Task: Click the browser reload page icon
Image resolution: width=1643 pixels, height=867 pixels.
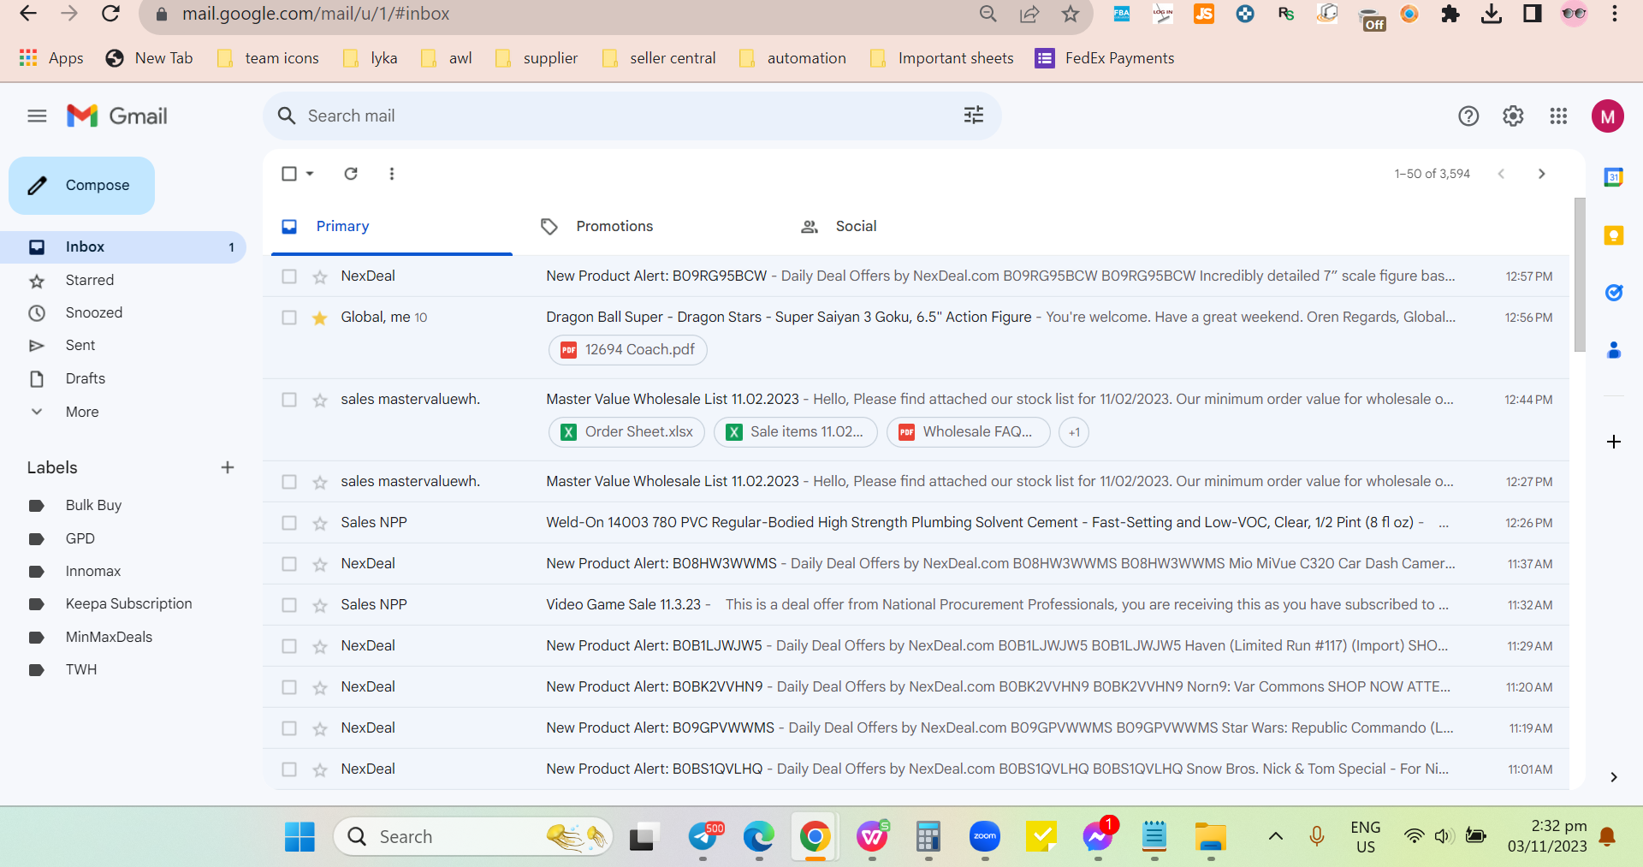Action: pos(110,14)
